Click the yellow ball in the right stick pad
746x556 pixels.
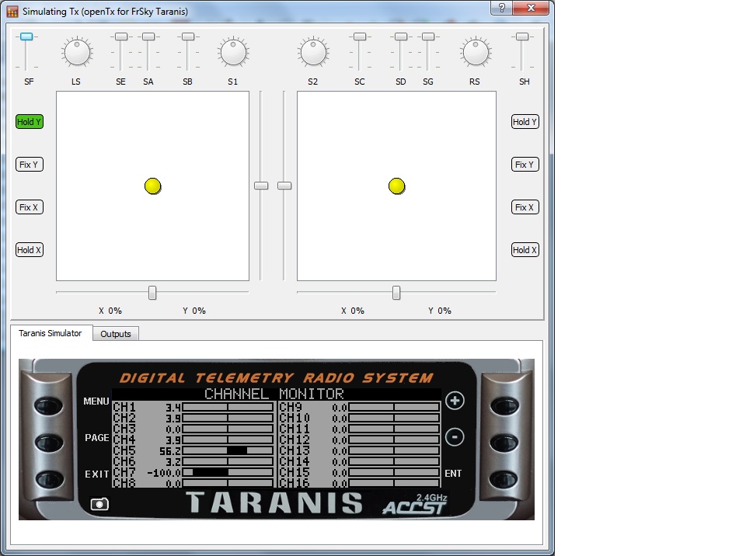point(397,186)
